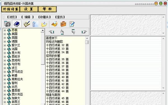Image resolution: width=168 pixels, height=105 pixels.
Task: Minimize the window with the orange button
Action: tap(156, 4)
